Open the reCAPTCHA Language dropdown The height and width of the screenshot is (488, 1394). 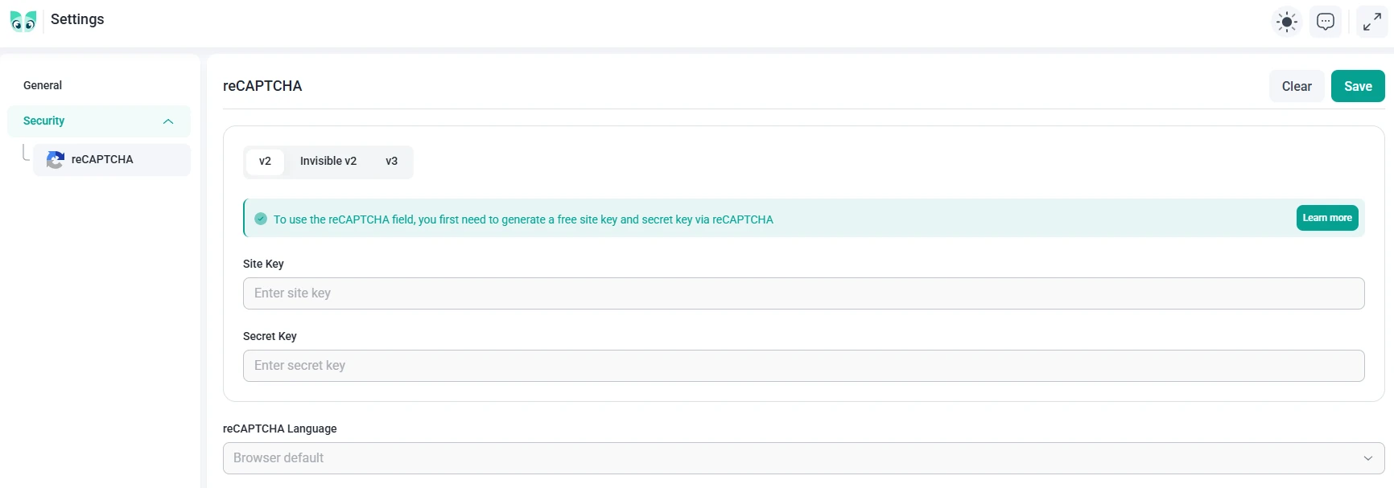(803, 458)
